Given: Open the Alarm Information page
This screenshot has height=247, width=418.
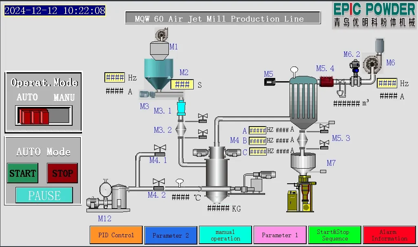Looking at the screenshot, I should coord(389,235).
